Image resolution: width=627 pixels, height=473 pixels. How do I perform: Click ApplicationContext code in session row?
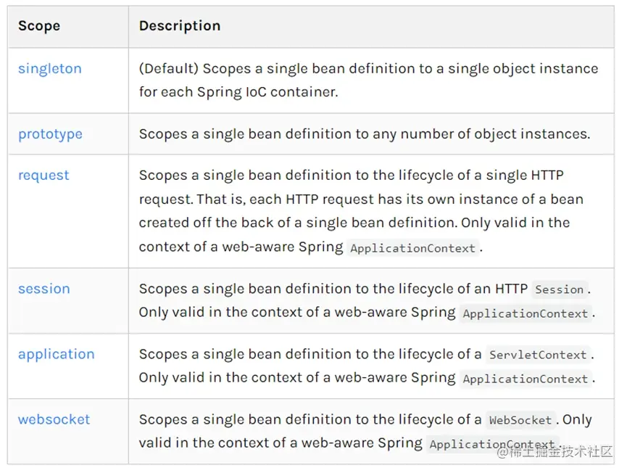526,313
